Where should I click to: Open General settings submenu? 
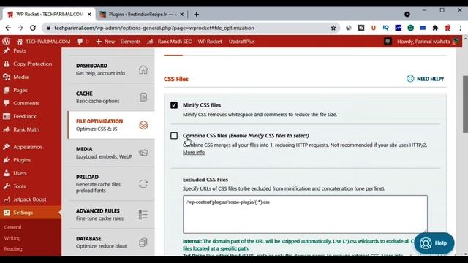point(13,227)
